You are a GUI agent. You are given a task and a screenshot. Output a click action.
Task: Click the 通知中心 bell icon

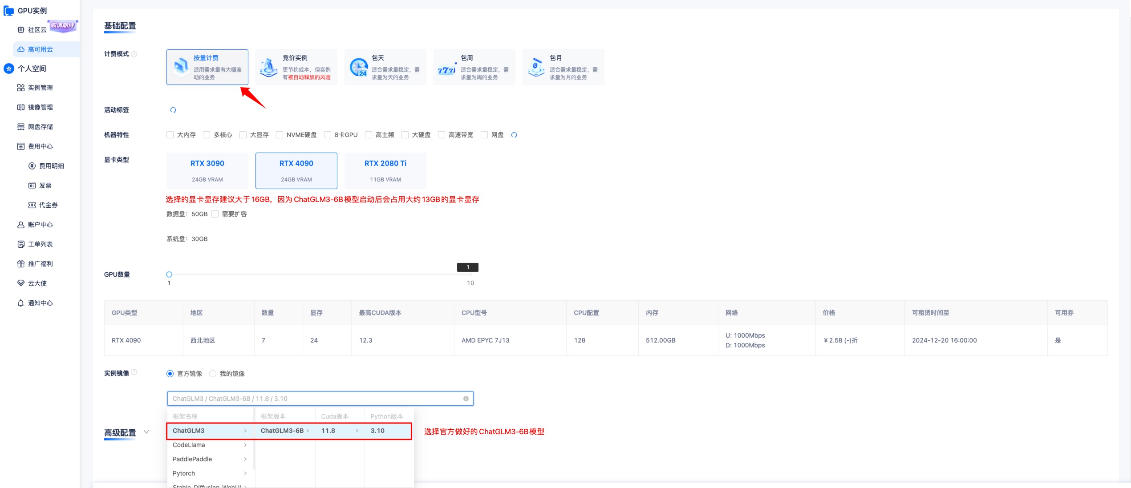[20, 303]
